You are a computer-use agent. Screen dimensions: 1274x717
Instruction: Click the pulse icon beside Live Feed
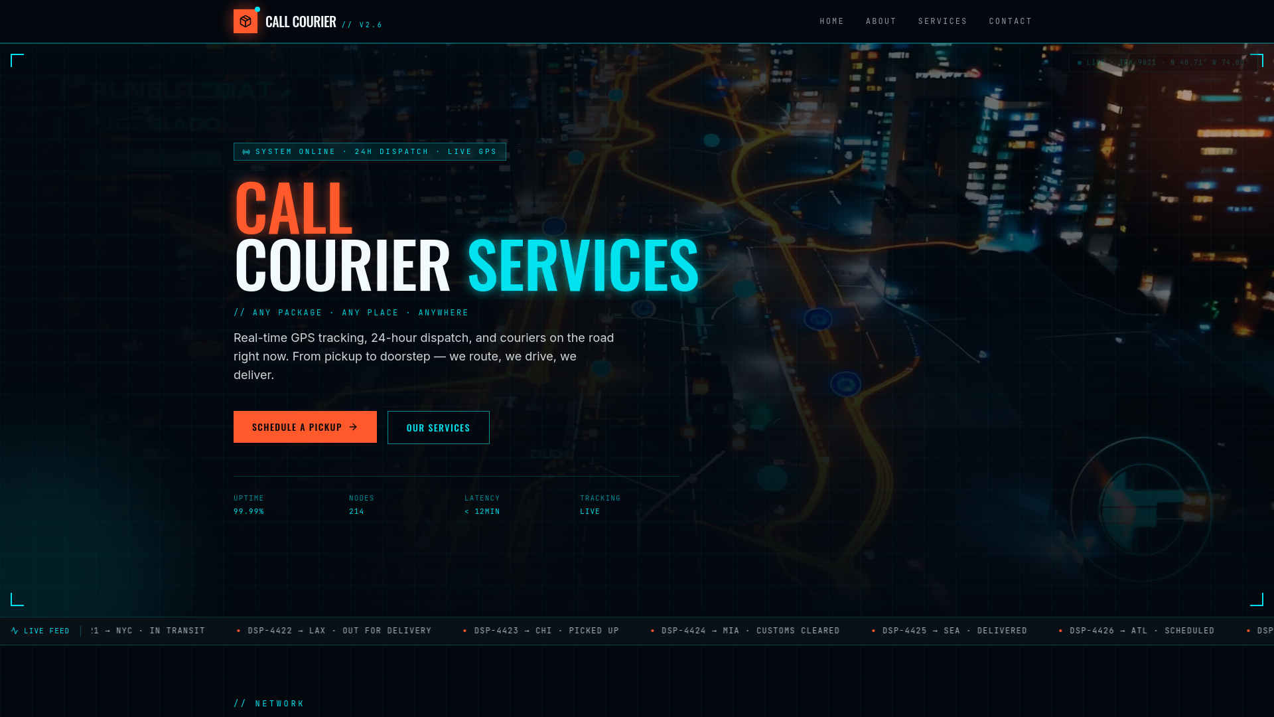pos(15,631)
